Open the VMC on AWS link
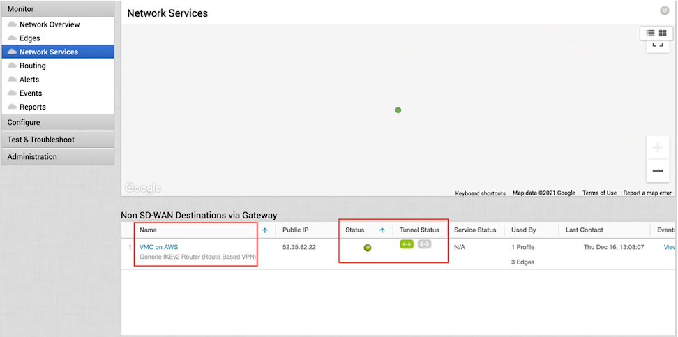The height and width of the screenshot is (337, 678). click(158, 247)
